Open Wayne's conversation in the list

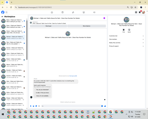tap(13, 65)
